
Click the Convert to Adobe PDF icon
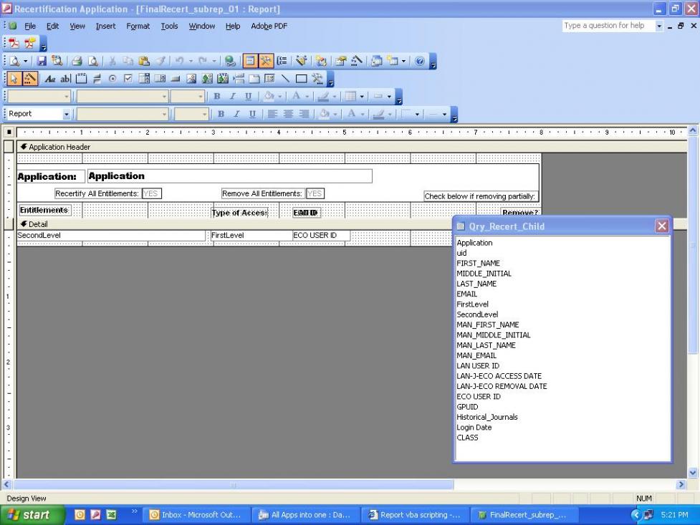(x=14, y=43)
